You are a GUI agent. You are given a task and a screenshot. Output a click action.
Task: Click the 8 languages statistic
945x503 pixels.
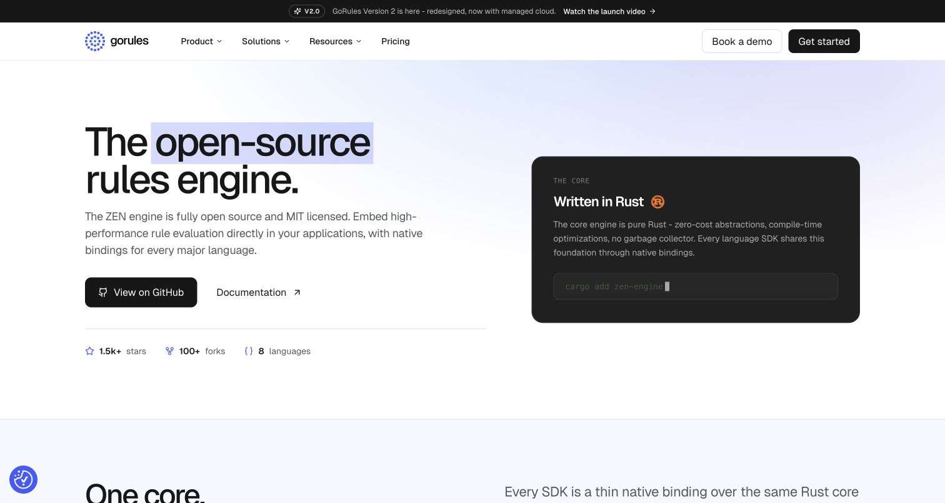[277, 351]
